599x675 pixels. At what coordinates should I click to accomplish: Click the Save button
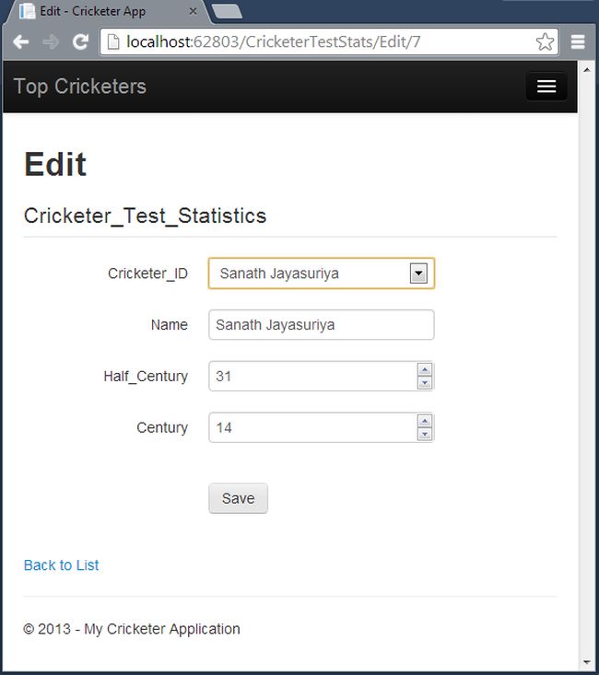(x=238, y=498)
